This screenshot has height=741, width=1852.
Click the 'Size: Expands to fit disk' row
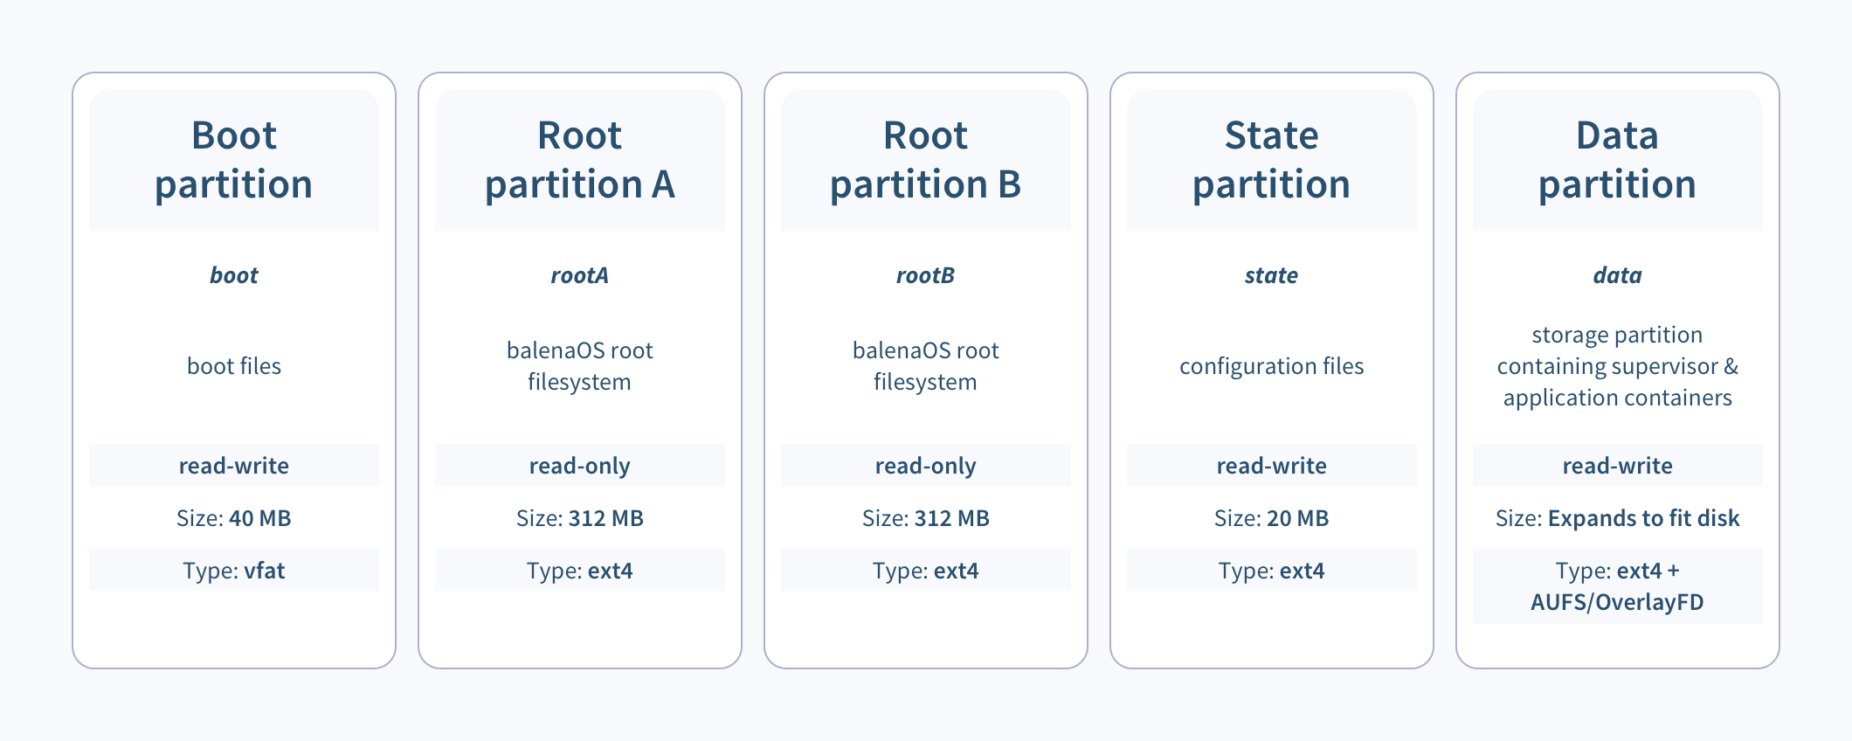coord(1617,518)
